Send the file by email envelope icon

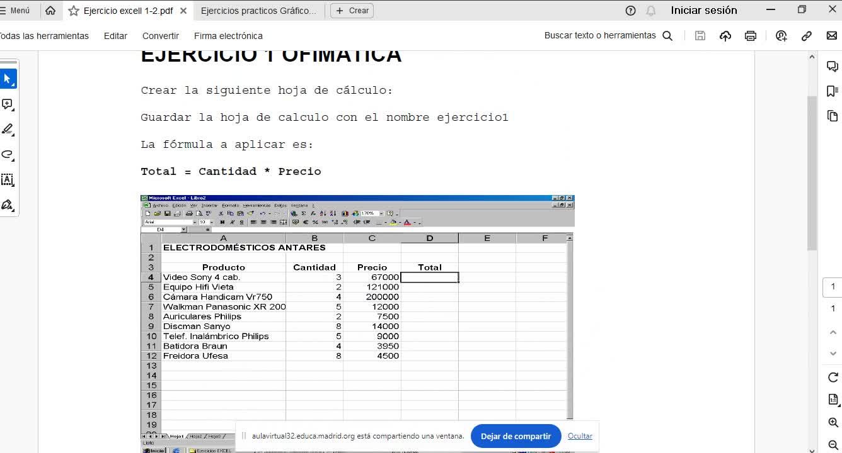pos(832,36)
